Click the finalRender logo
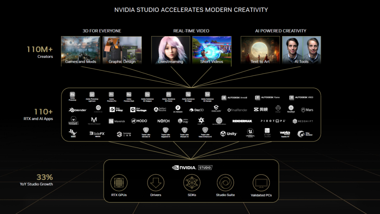This screenshot has height=214, width=380. (x=237, y=110)
